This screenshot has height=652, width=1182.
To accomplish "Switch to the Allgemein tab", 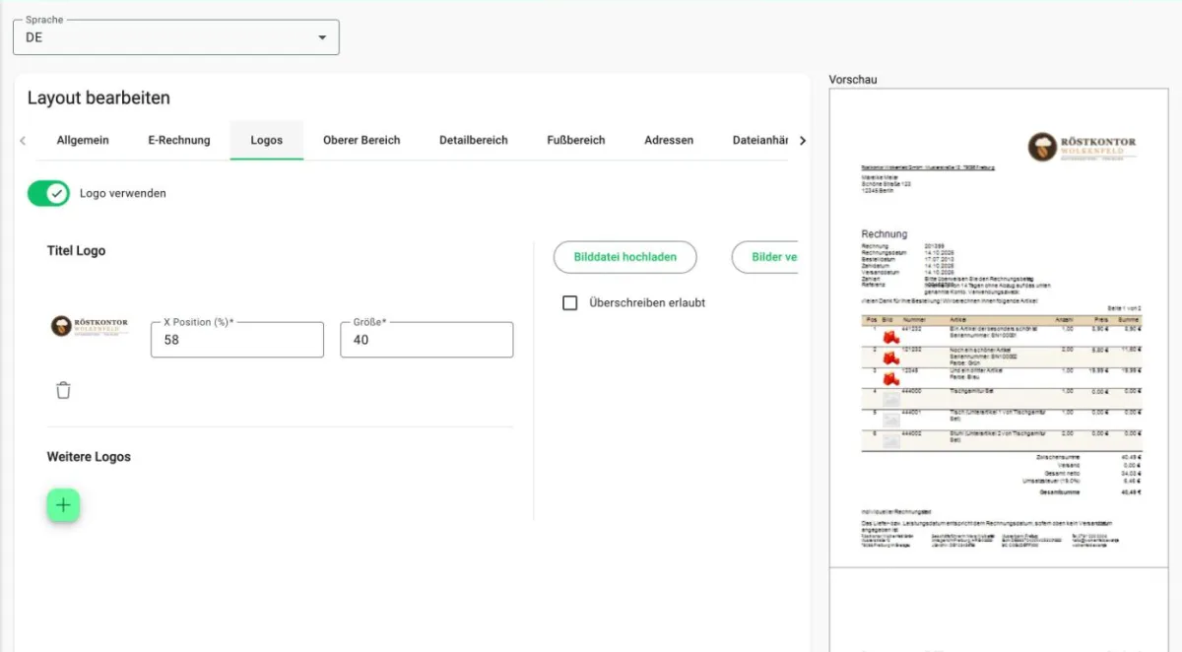I will point(83,140).
